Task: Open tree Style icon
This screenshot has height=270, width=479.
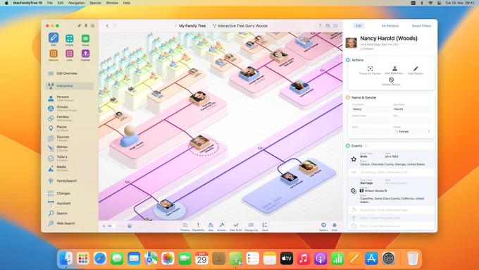Action: click(335, 226)
